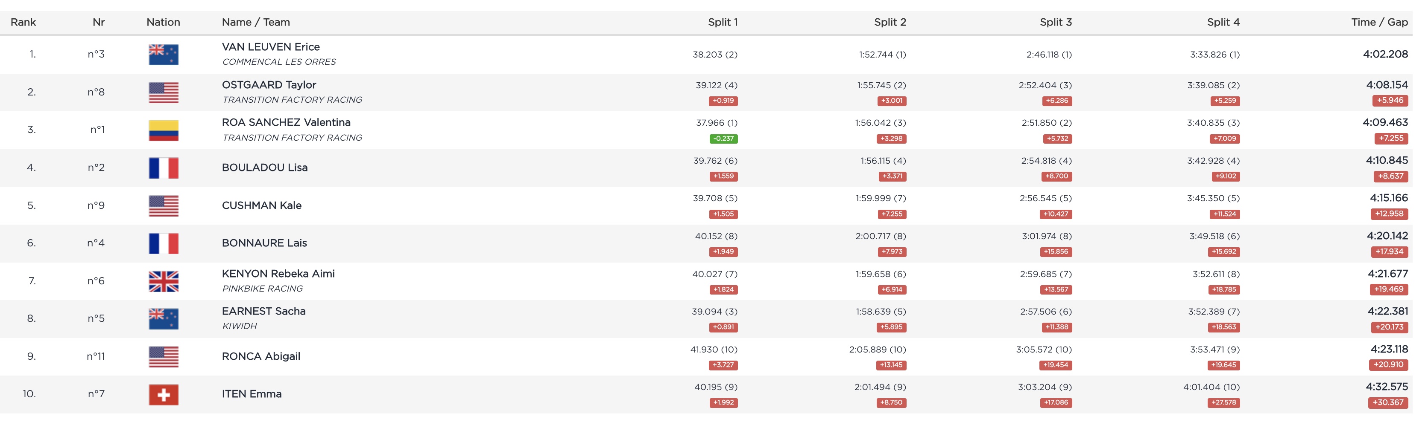Click green -0.237 Split 1 gap badge
The height and width of the screenshot is (422, 1428).
coord(723,139)
